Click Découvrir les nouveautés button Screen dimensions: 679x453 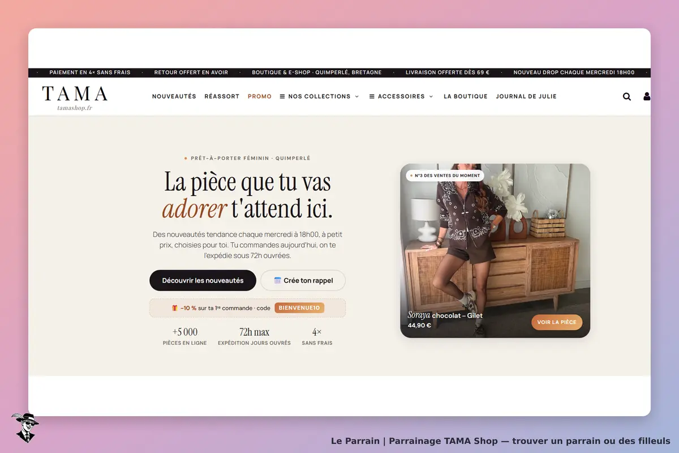tap(203, 280)
